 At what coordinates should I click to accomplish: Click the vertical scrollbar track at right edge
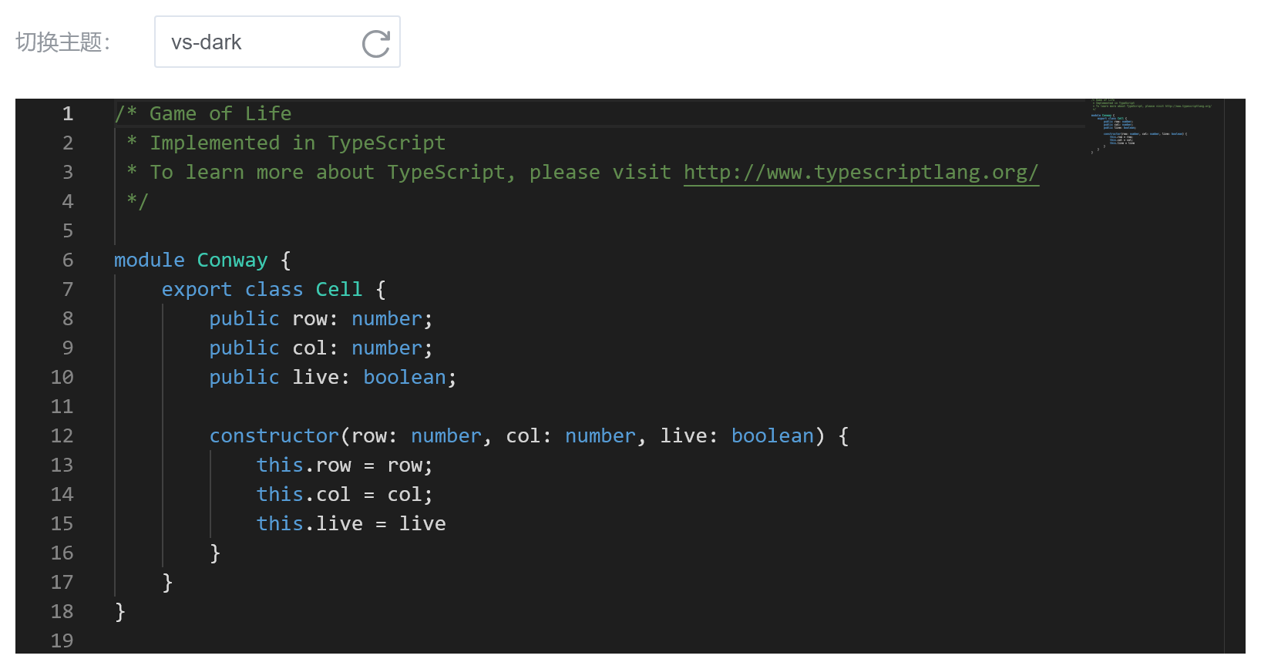tap(1235, 376)
